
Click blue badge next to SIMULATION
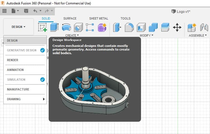pos(43,80)
